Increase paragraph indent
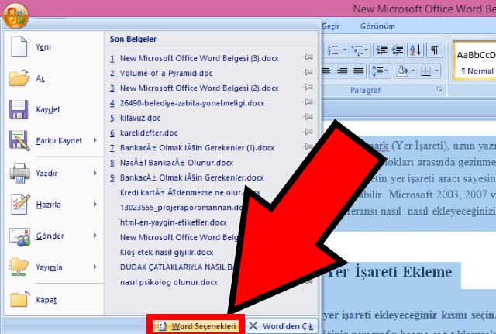496x334 pixels. (x=398, y=50)
